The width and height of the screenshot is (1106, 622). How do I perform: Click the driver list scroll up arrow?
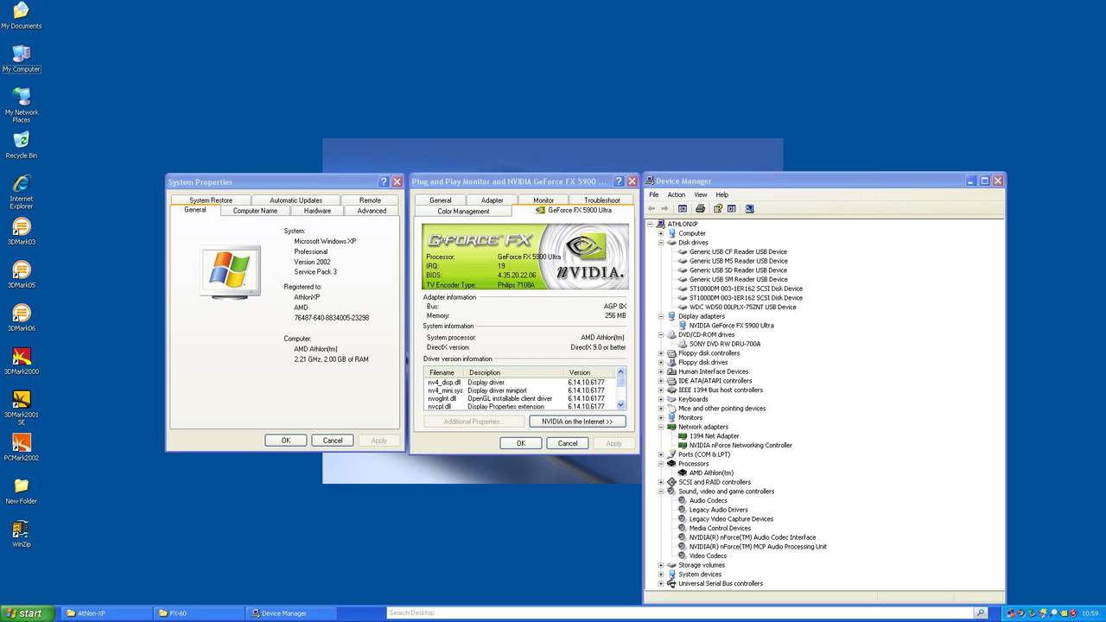(x=620, y=372)
